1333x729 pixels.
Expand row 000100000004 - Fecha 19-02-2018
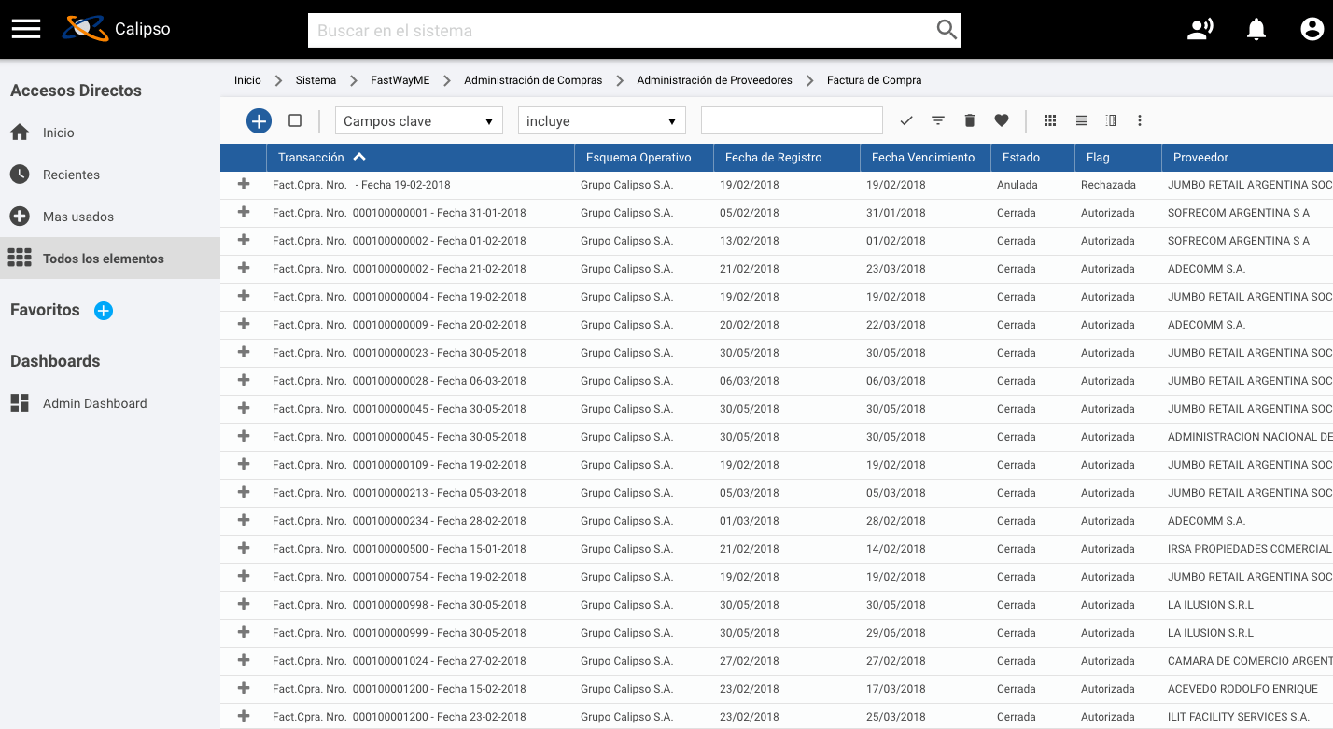(x=244, y=296)
